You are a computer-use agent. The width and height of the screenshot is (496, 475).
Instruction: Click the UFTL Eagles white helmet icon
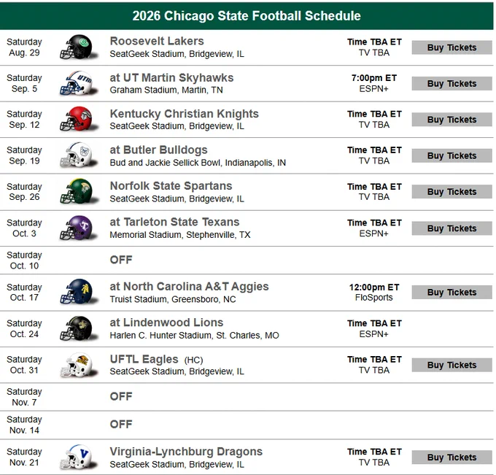click(x=79, y=365)
